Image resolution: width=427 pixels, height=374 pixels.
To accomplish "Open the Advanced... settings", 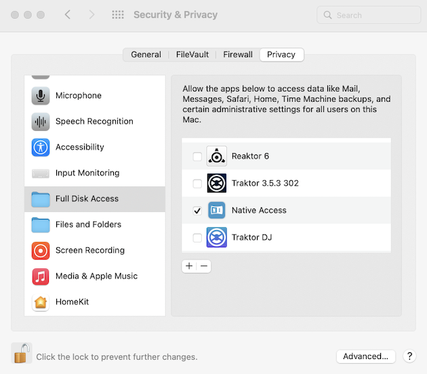I will point(366,356).
